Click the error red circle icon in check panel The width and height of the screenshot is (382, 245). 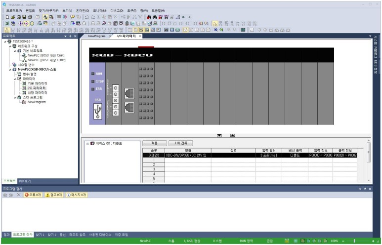(x=27, y=195)
